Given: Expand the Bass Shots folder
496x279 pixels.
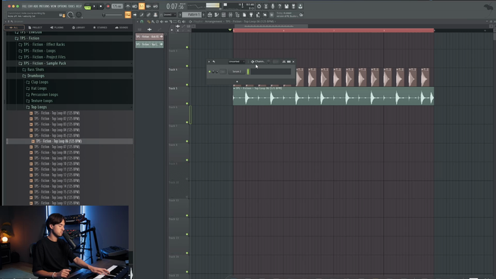Looking at the screenshot, I should point(35,69).
